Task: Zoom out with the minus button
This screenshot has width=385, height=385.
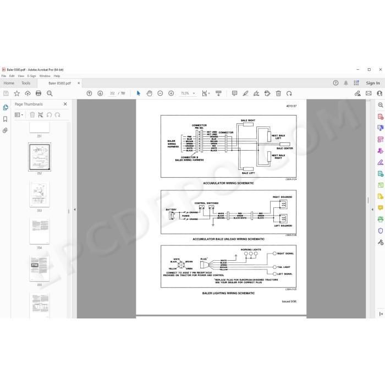Action: [160, 94]
